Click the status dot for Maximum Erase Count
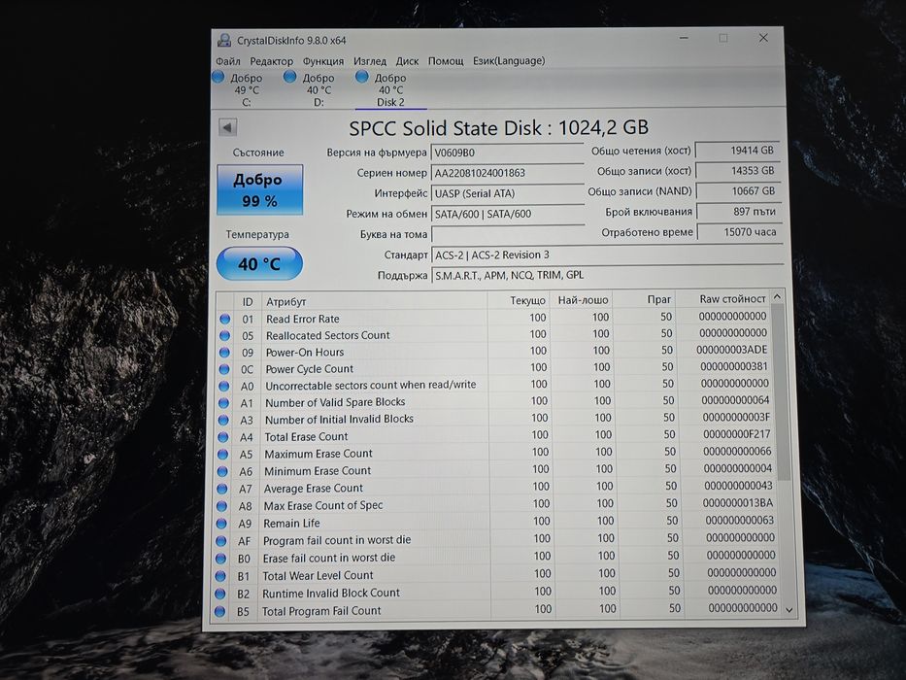This screenshot has width=906, height=680. pyautogui.click(x=222, y=455)
